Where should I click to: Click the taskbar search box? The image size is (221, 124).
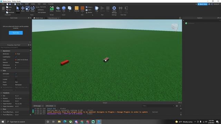tap(26, 122)
